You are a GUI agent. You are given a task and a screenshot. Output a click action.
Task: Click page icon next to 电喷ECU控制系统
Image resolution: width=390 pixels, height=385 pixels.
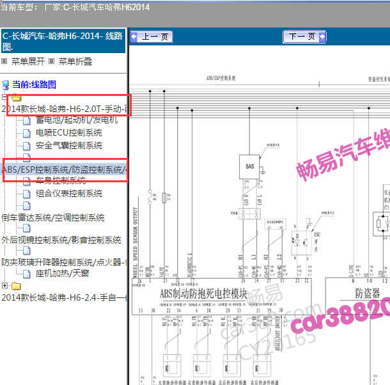coord(27,134)
